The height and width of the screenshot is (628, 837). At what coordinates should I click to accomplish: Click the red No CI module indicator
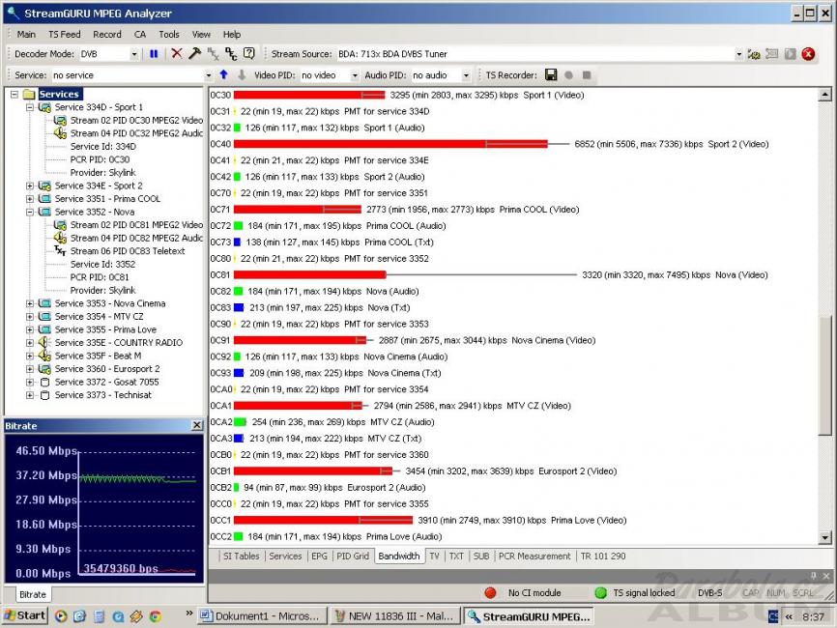coord(490,593)
